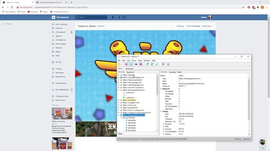The image size is (270, 151).
Task: Switch to the Summary tab in Charles
Action: coord(172,72)
